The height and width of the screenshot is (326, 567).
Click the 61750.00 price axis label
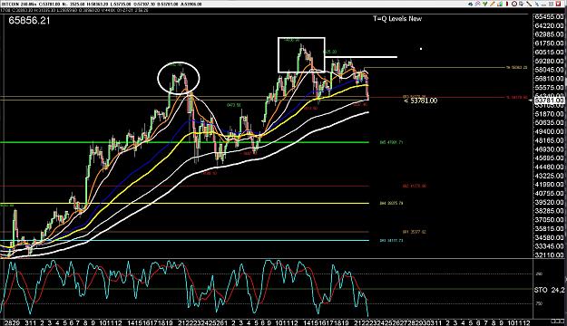(549, 43)
